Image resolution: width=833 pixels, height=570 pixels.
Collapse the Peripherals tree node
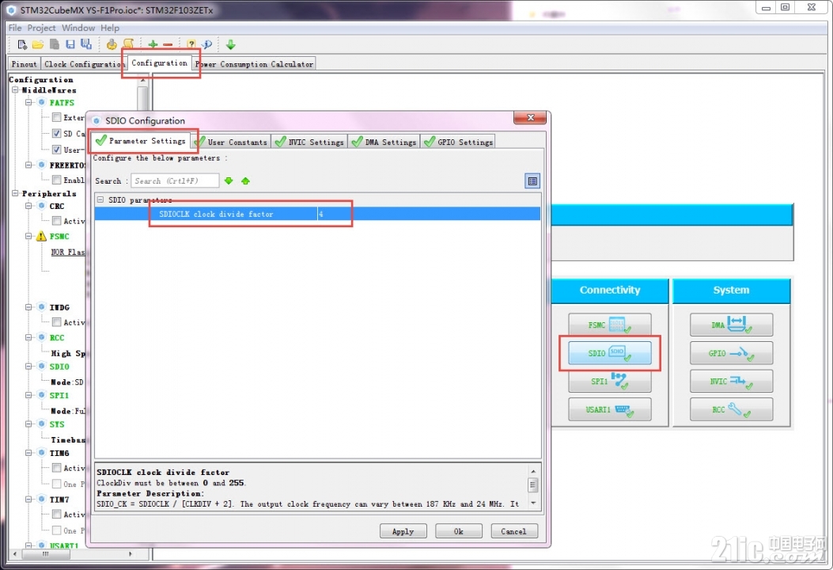(x=15, y=193)
